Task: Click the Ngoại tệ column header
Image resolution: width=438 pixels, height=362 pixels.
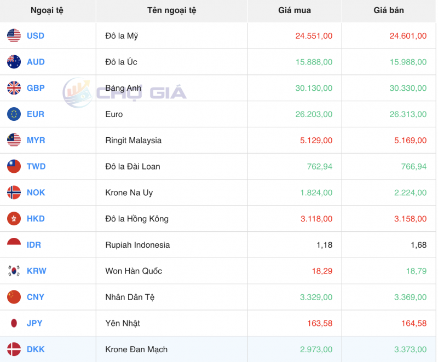Action: click(x=48, y=10)
